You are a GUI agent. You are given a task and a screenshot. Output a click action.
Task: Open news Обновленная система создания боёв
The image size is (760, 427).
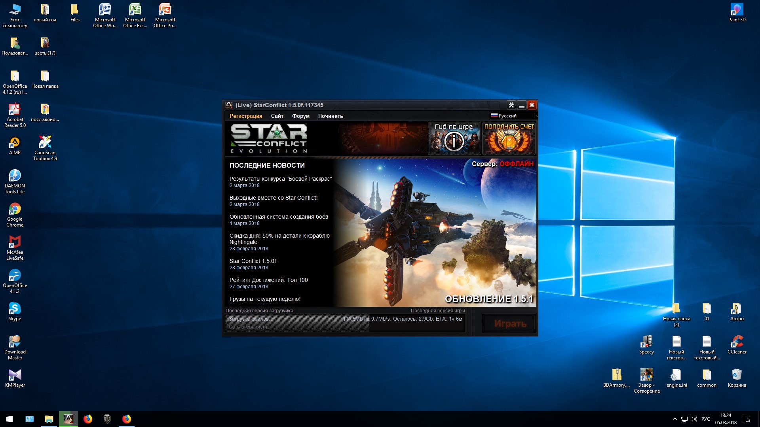pyautogui.click(x=279, y=217)
